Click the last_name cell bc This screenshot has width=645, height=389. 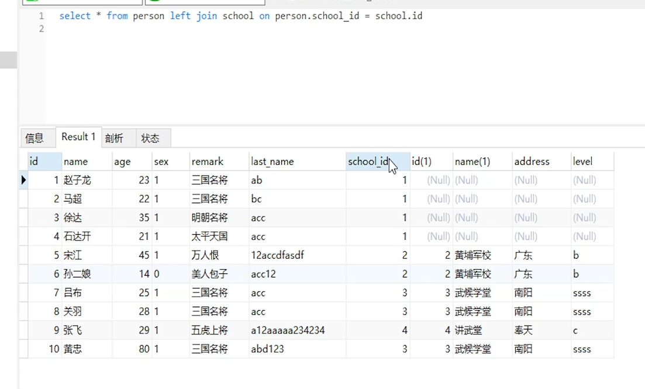pyautogui.click(x=298, y=199)
